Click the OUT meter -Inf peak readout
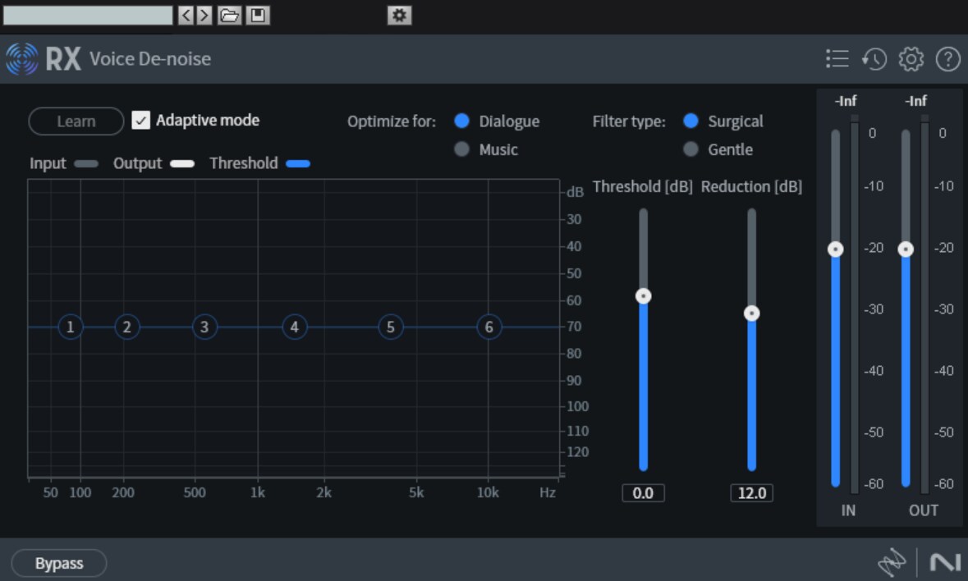The width and height of the screenshot is (968, 581). pos(915,101)
